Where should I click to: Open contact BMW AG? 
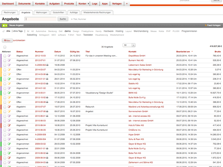coord(133,93)
